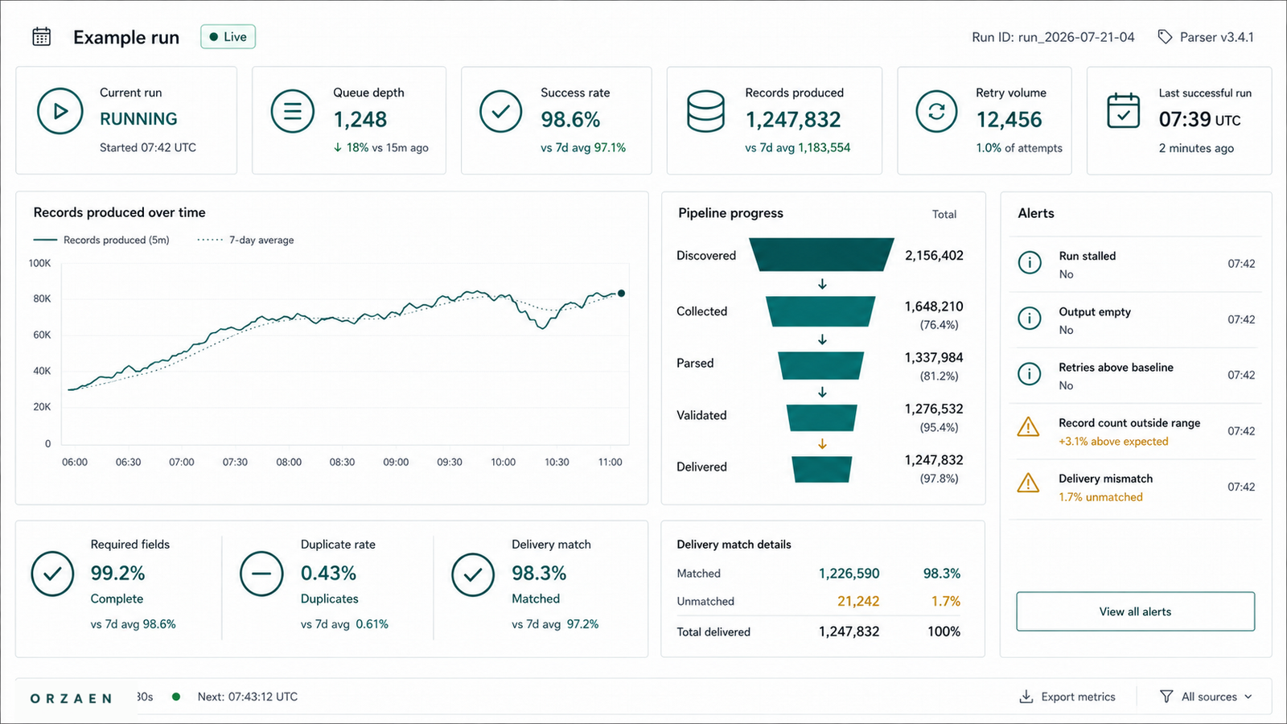Click the Run stalled alert row title

pyautogui.click(x=1087, y=256)
